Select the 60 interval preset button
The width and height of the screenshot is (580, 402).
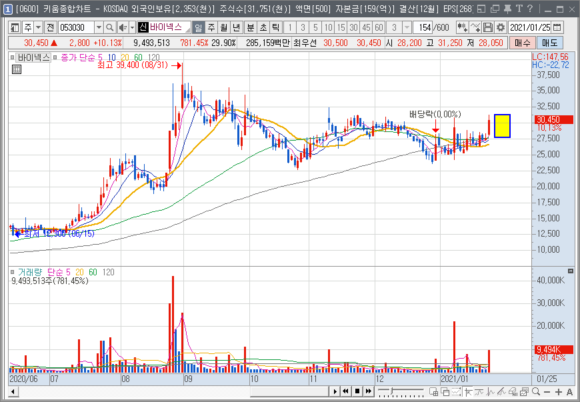click(x=379, y=27)
